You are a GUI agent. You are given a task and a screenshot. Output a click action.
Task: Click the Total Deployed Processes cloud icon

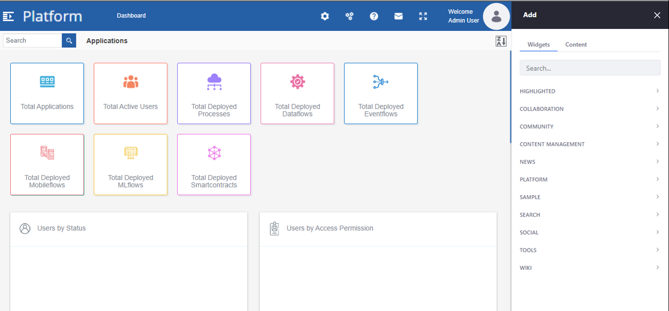point(214,82)
